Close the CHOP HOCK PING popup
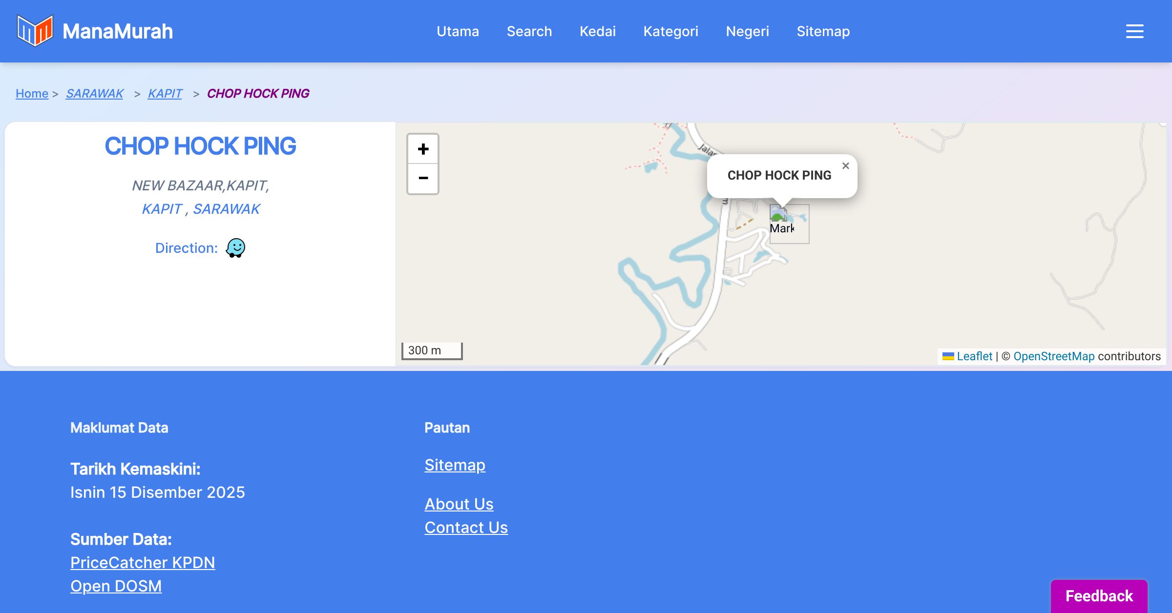The width and height of the screenshot is (1172, 613). click(845, 166)
